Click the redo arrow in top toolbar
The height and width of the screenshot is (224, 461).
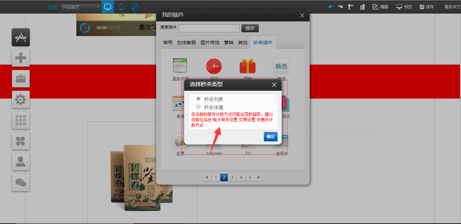[x=340, y=7]
